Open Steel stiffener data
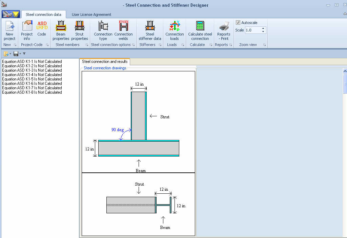The width and height of the screenshot is (347, 238). point(150,30)
